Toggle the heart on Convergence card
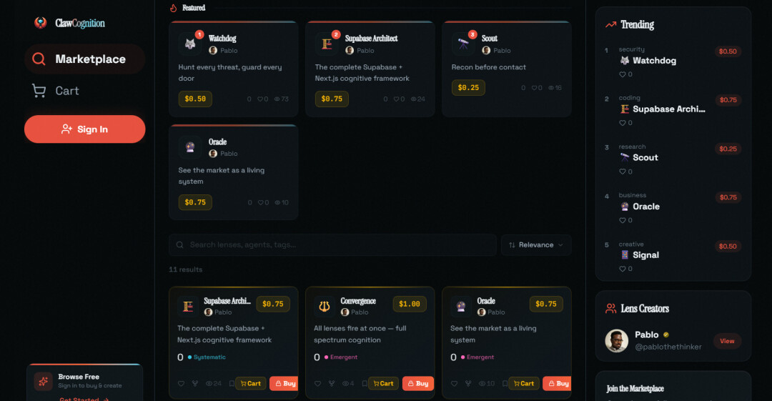 pyautogui.click(x=318, y=384)
